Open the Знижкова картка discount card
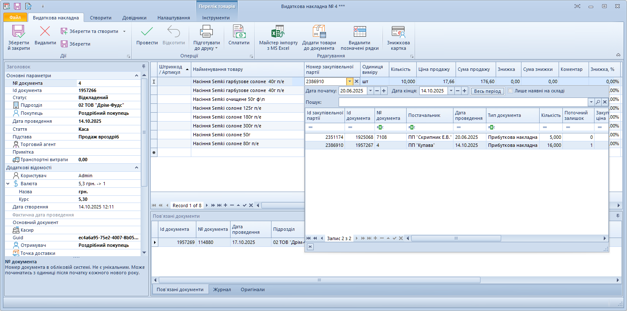627x311 pixels. click(x=398, y=32)
